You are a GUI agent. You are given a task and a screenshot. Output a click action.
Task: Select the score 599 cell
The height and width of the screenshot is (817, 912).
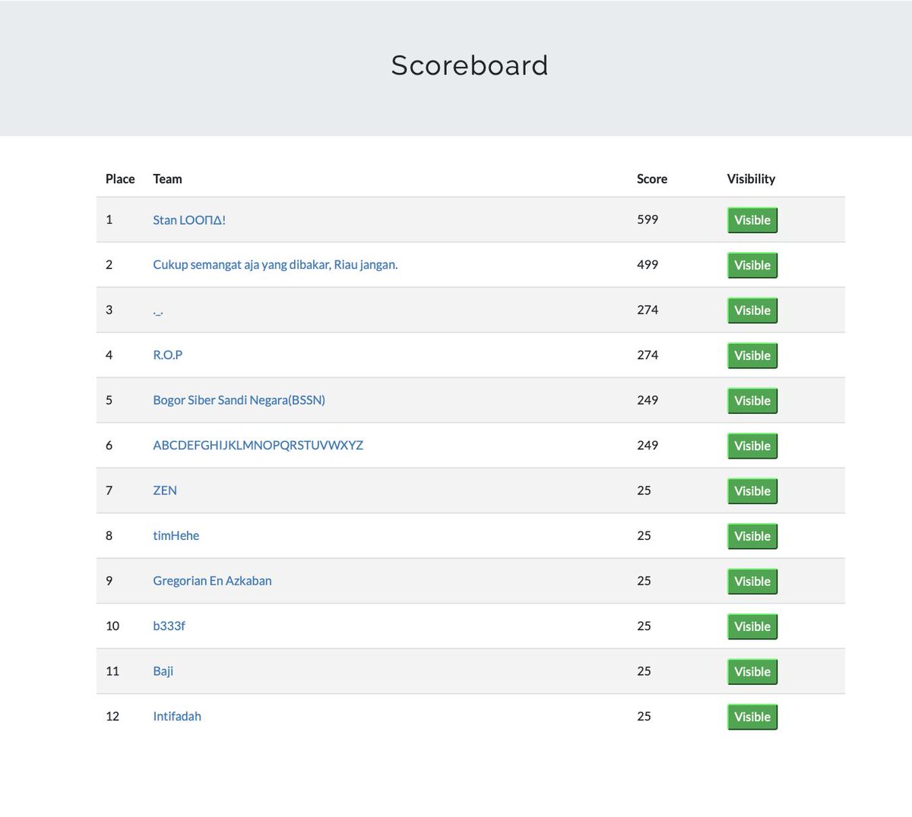[648, 219]
